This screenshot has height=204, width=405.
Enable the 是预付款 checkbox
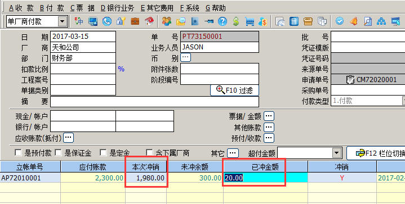point(18,153)
